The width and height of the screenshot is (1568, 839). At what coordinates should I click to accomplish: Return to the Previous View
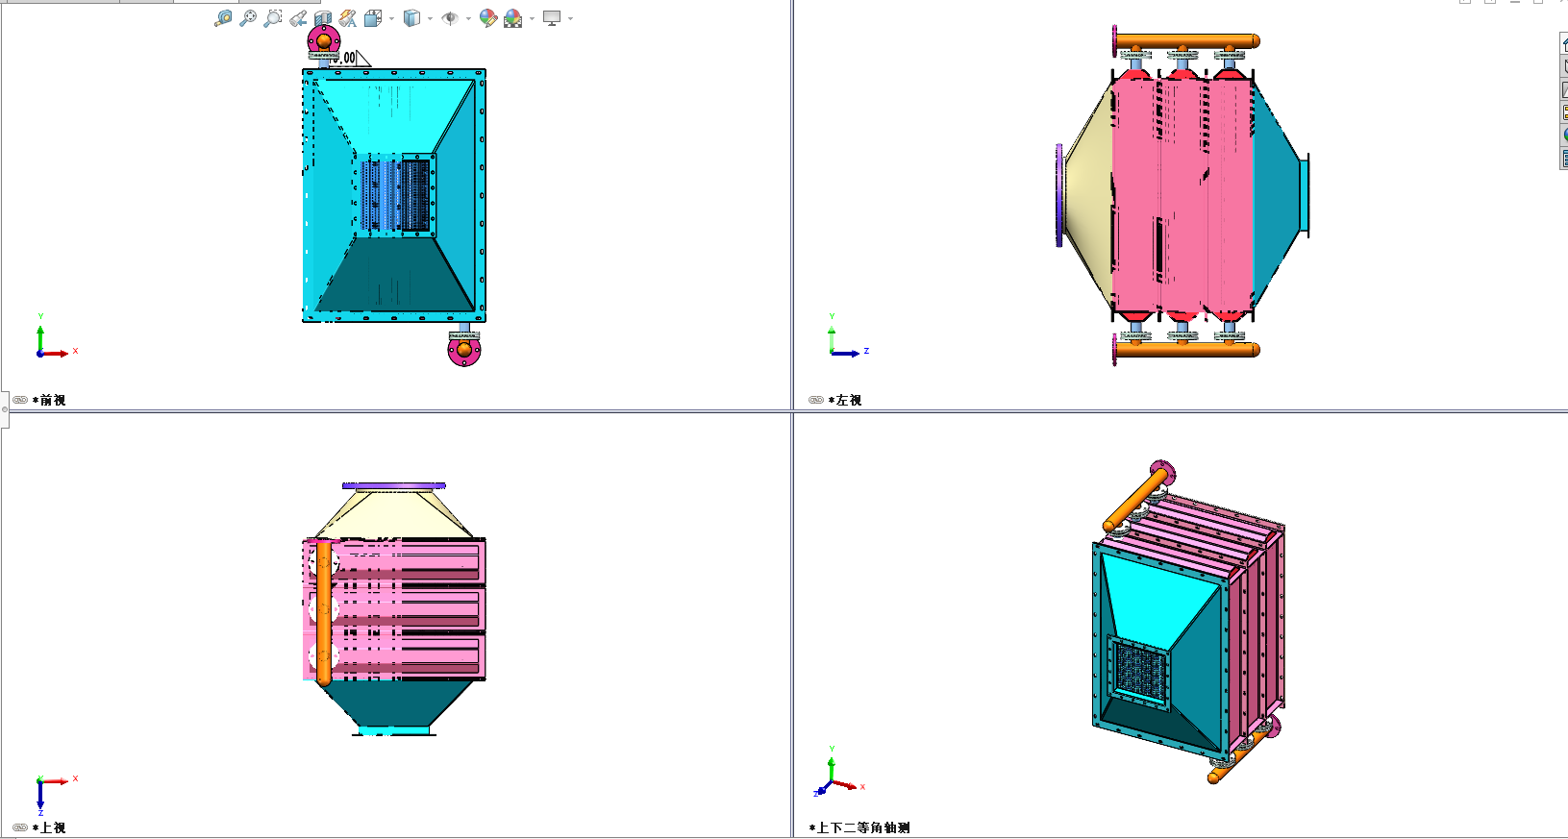(298, 18)
